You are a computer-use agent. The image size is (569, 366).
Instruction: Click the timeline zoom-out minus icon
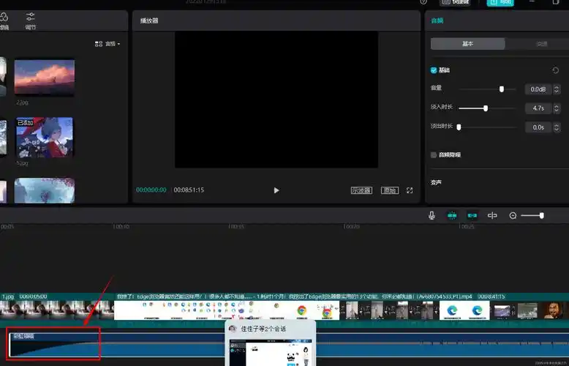click(513, 215)
